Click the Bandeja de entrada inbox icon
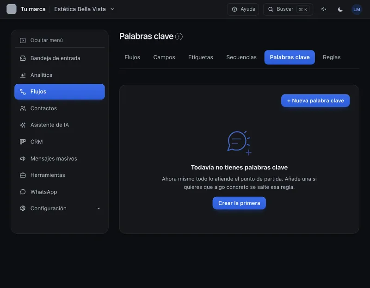The image size is (370, 288). coord(23,58)
